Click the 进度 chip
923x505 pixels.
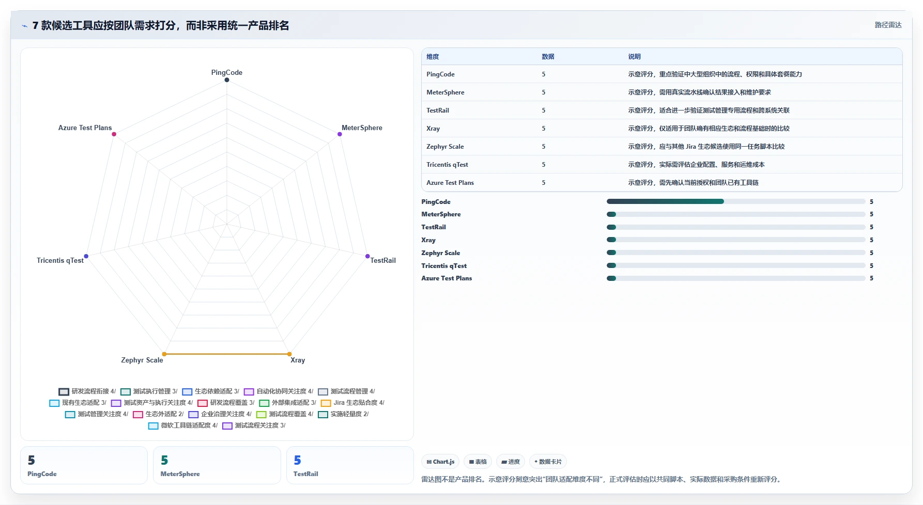511,462
